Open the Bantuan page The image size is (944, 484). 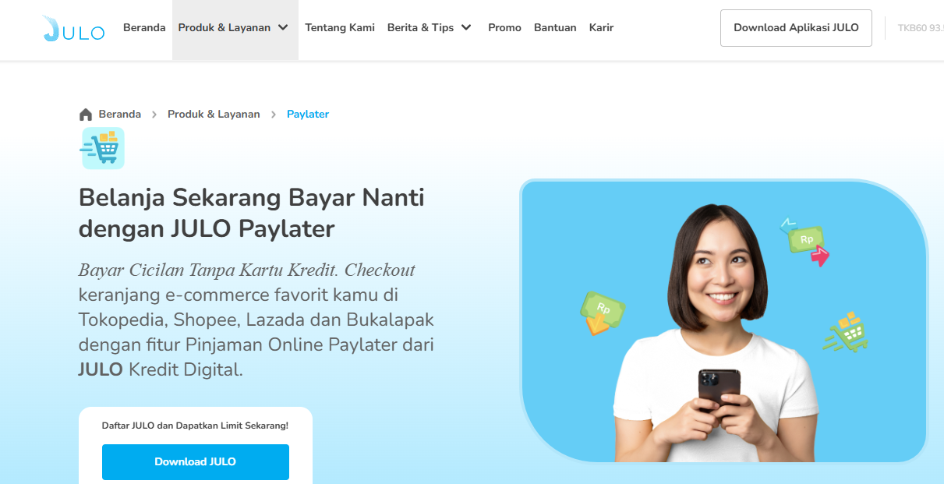click(x=555, y=27)
